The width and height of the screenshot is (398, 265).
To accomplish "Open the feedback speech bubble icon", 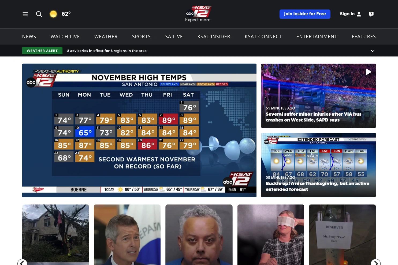I will click(x=371, y=14).
